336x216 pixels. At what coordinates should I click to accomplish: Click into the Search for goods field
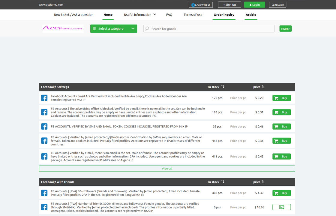tap(209, 28)
